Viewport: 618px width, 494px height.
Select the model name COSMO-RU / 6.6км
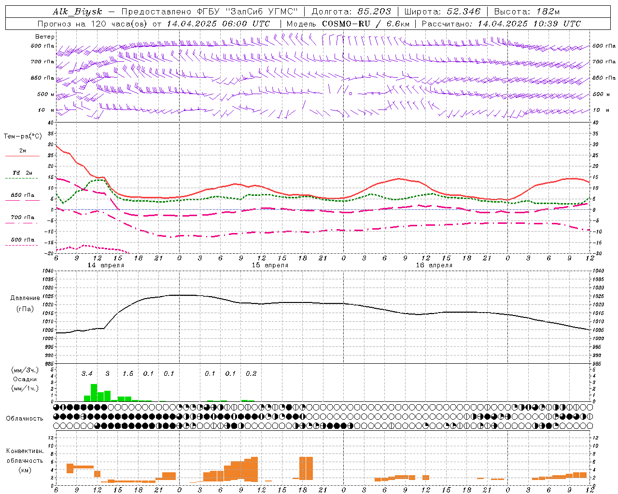coord(365,24)
